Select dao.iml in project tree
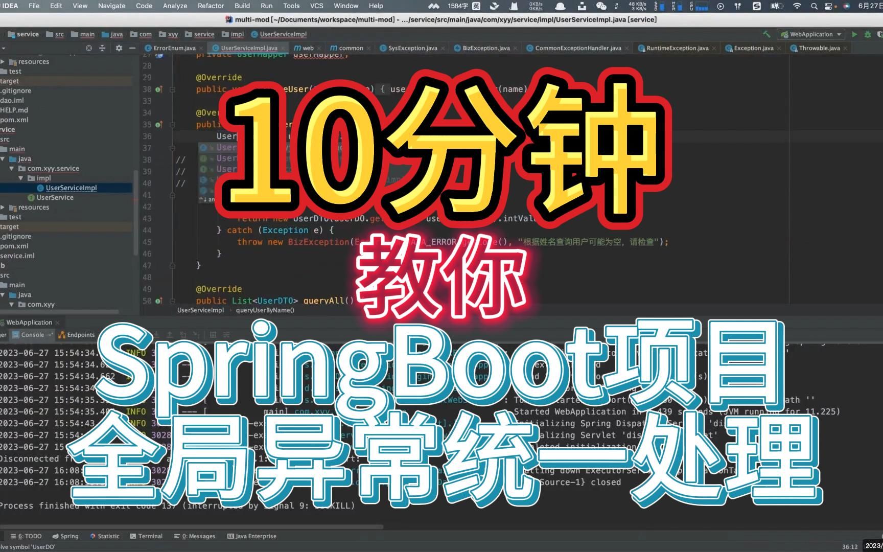Viewport: 883px width, 552px height. click(x=12, y=100)
